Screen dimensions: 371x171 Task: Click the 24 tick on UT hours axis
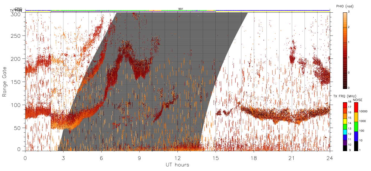(330, 158)
